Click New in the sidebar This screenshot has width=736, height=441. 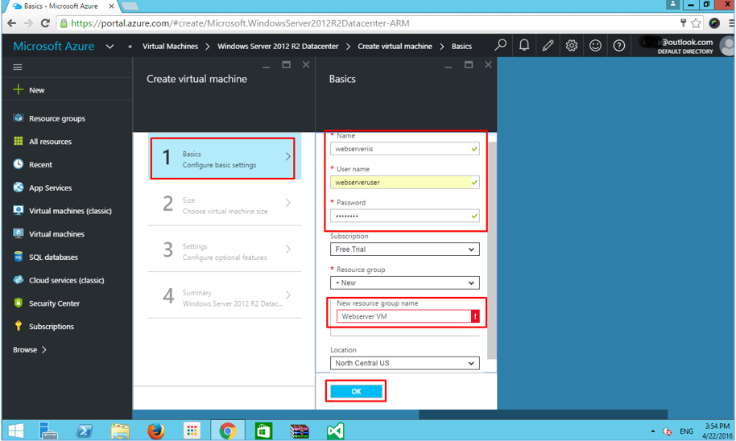36,90
